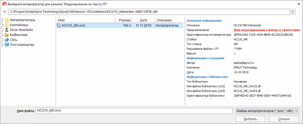Refresh the file list with reload icon
The width and height of the screenshot is (303, 124).
click(293, 12)
